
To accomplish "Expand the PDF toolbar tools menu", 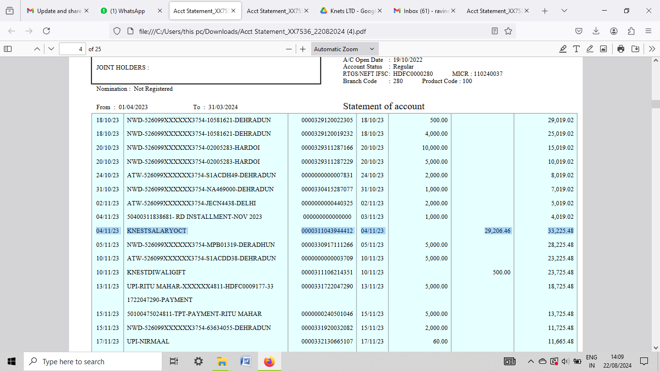I will pos(652,49).
